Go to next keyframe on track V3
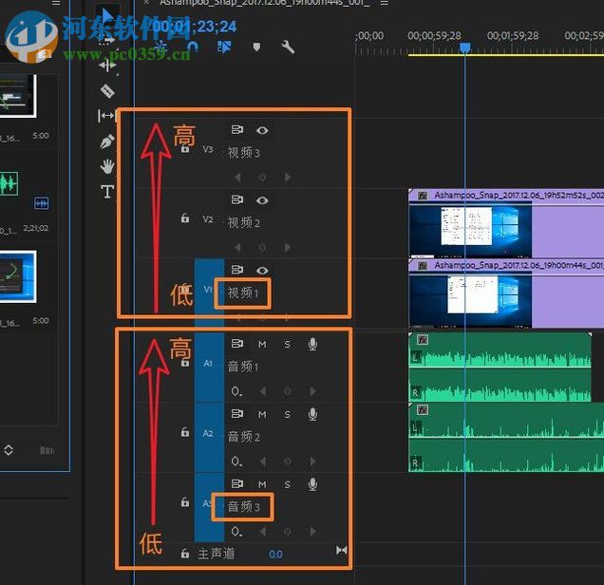The height and width of the screenshot is (585, 604). point(288,177)
